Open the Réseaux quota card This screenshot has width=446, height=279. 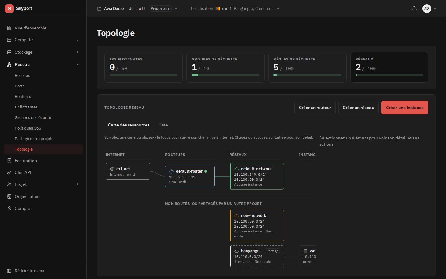[x=389, y=67]
